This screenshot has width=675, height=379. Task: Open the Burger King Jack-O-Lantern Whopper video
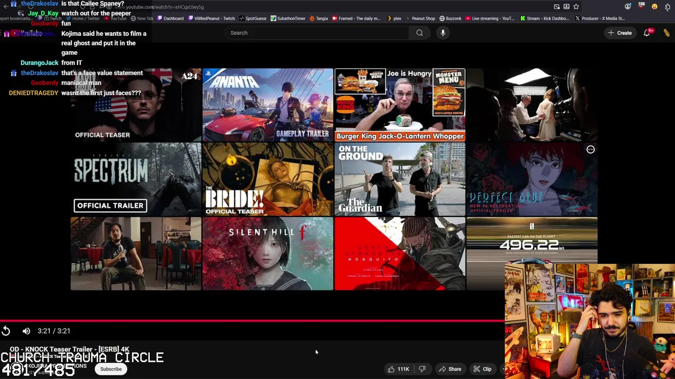tap(400, 105)
